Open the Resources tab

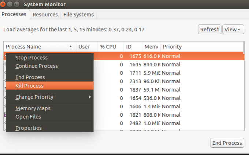[x=45, y=15]
